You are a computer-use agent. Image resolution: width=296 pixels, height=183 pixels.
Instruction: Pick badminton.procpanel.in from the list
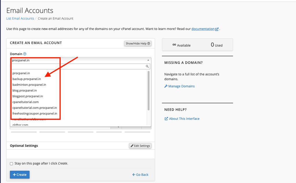(29, 85)
